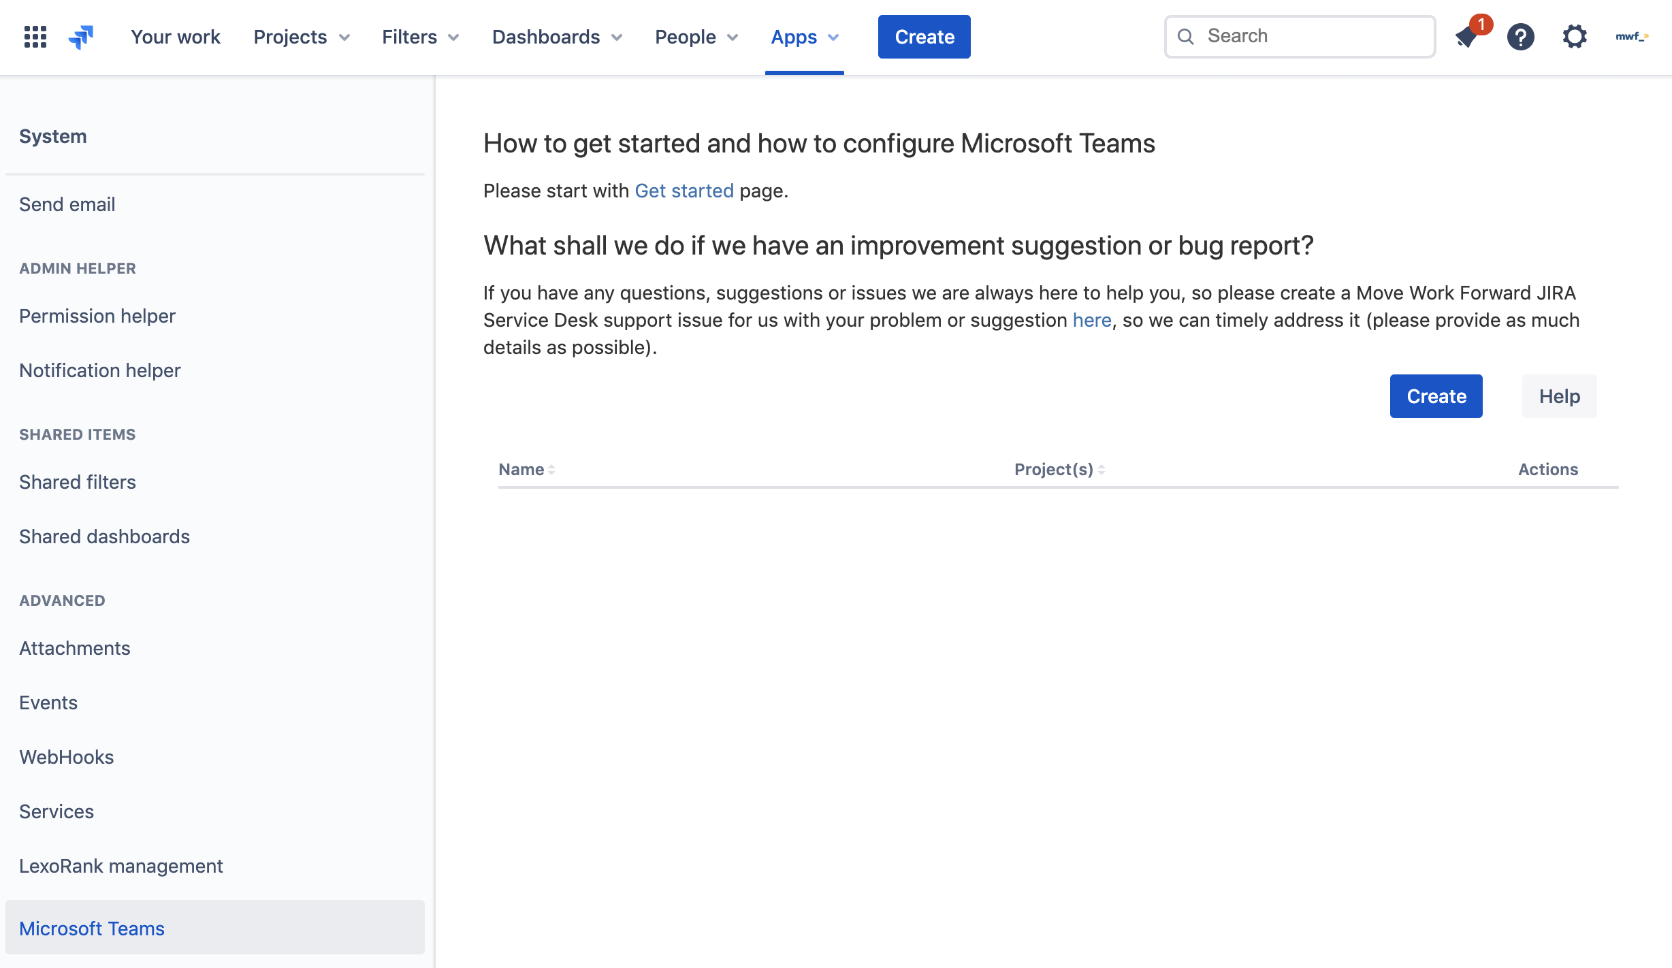
Task: Click the blue Create button beside Help
Action: point(1436,396)
